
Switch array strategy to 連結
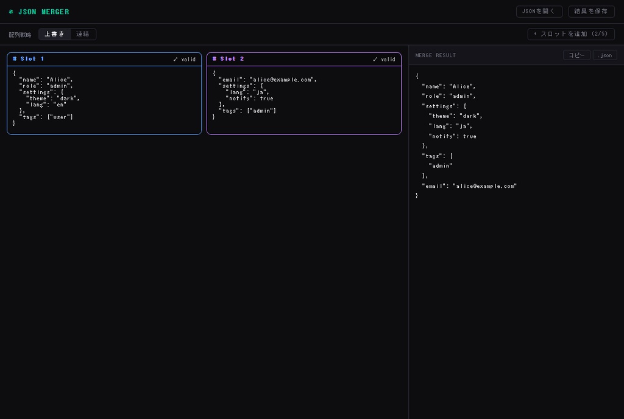pos(83,34)
